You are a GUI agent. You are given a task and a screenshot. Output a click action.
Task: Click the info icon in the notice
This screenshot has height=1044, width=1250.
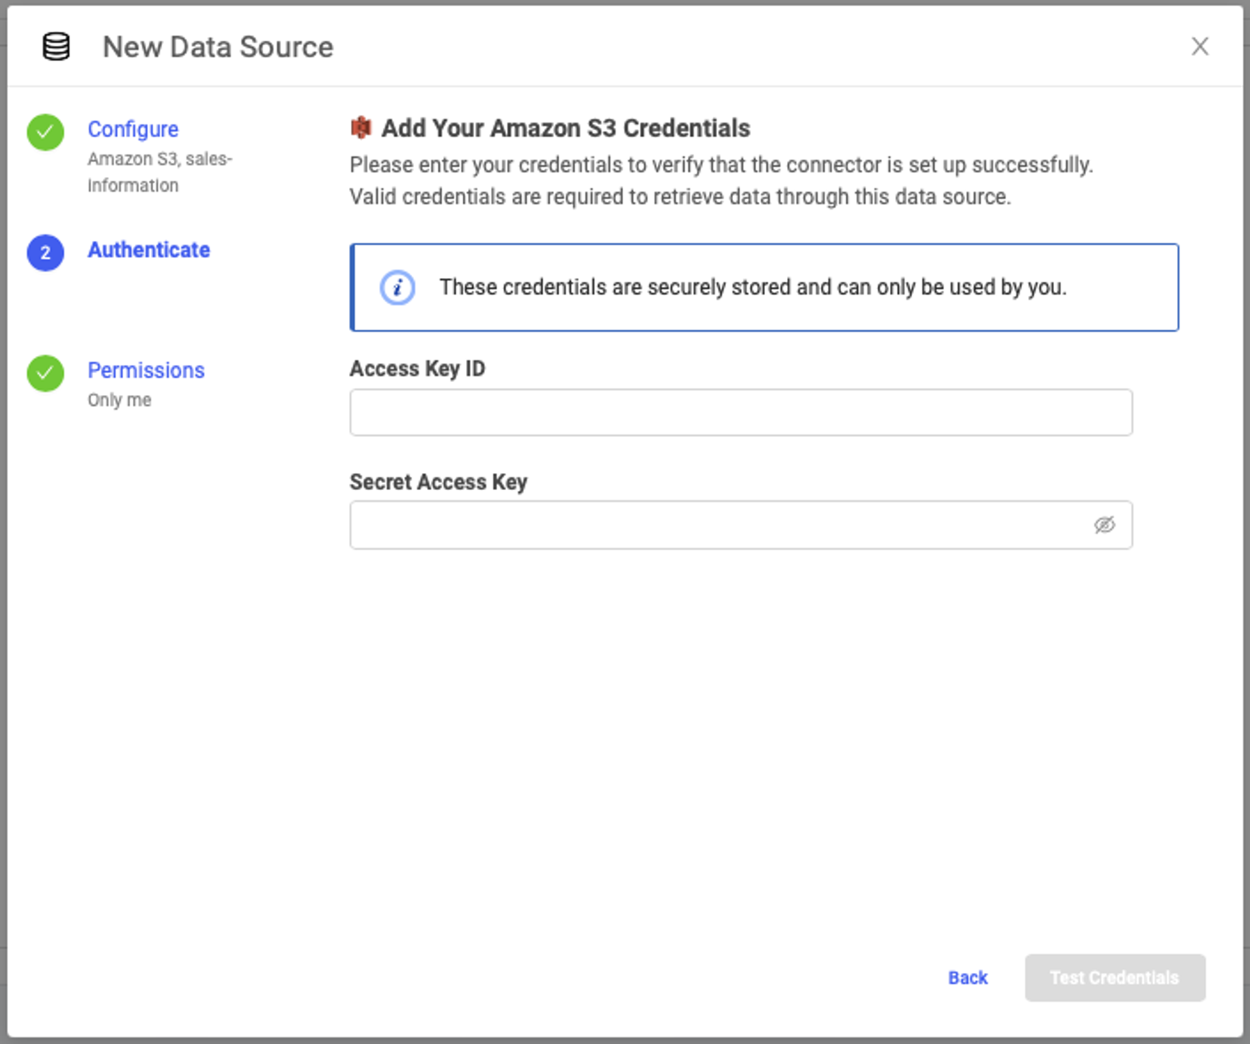tap(397, 287)
